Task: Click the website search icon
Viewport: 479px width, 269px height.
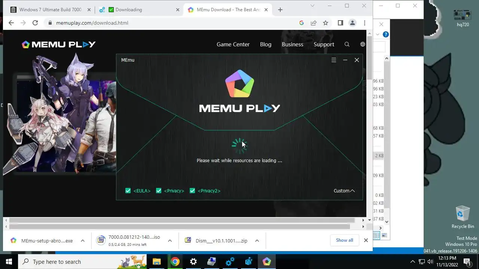Action: pyautogui.click(x=347, y=44)
